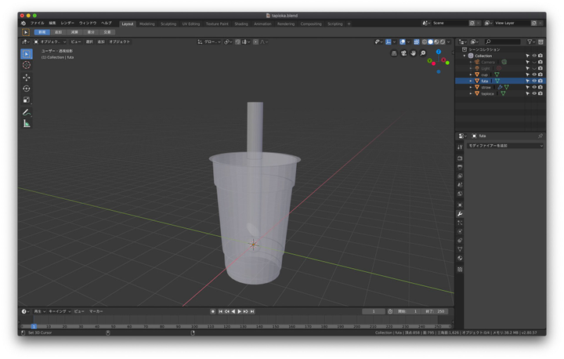
Task: Select the Rotate tool
Action: click(x=27, y=89)
